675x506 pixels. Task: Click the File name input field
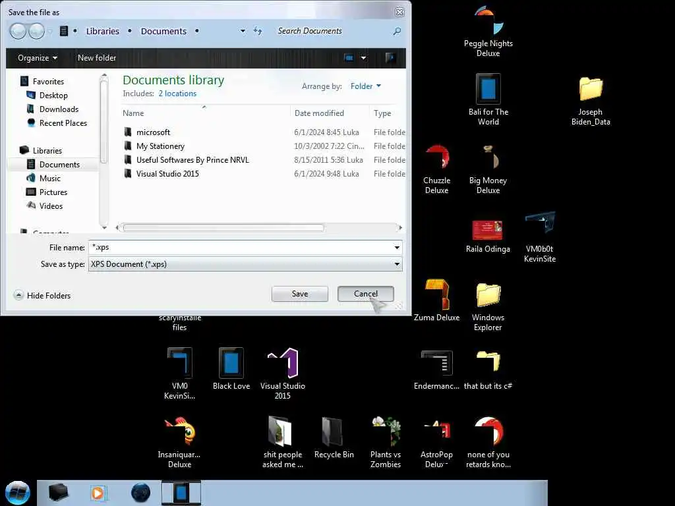pyautogui.click(x=240, y=248)
